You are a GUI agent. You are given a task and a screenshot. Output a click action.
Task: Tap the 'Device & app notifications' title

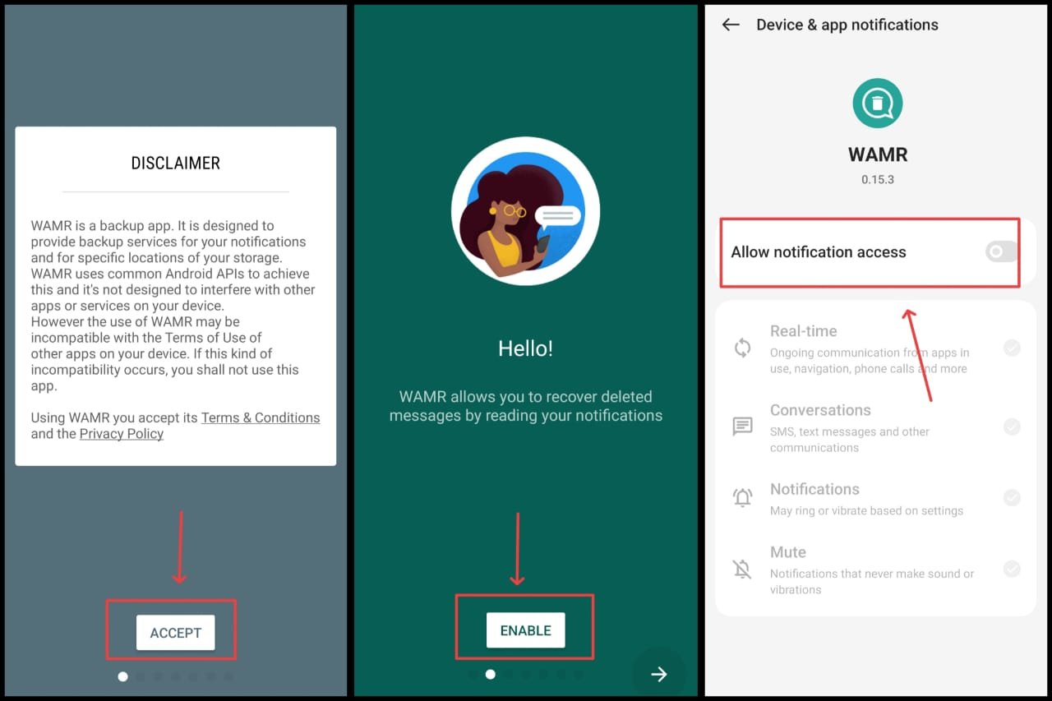click(x=847, y=25)
